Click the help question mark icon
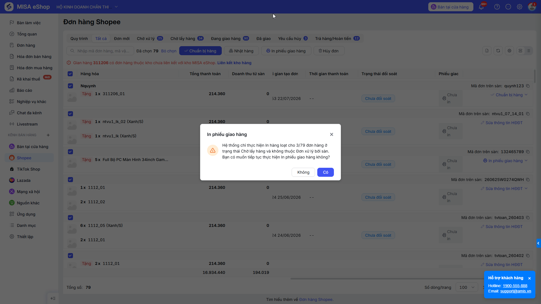Screen dimensions: 541x304 497,7
